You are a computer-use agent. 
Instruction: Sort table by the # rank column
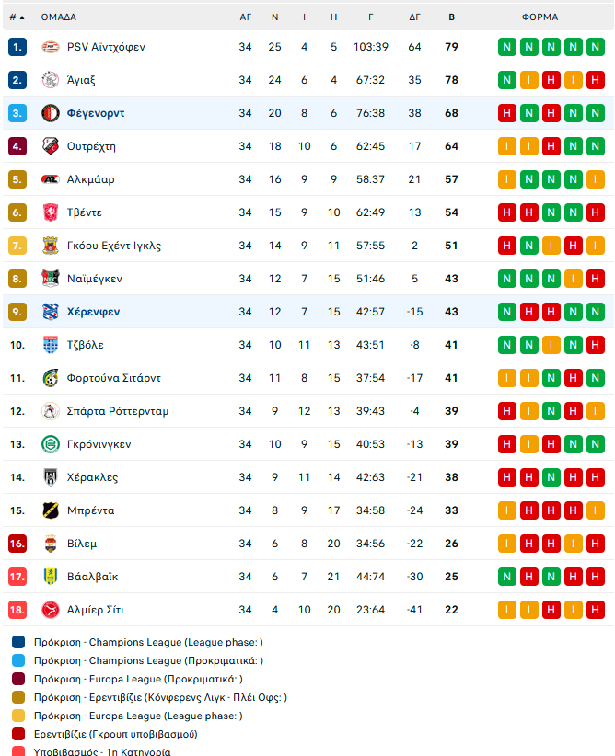click(17, 17)
